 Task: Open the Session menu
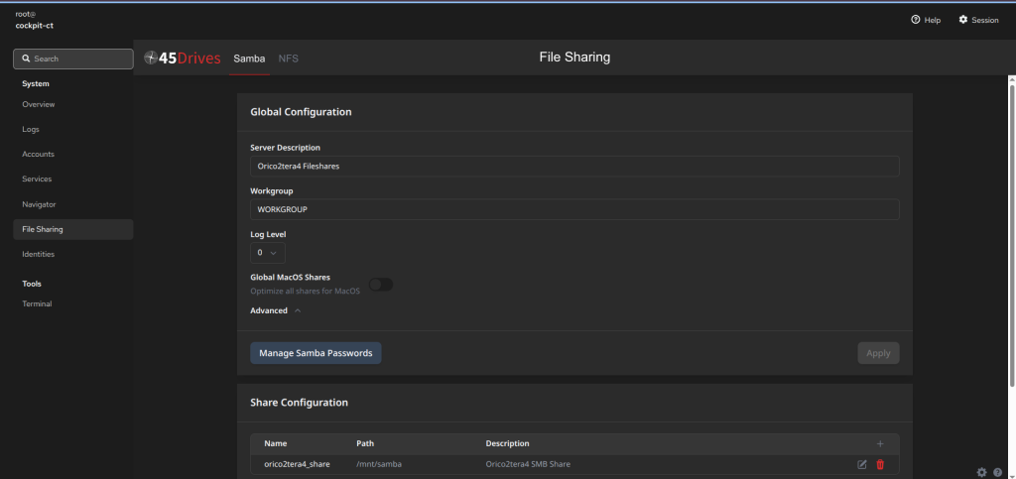[978, 20]
